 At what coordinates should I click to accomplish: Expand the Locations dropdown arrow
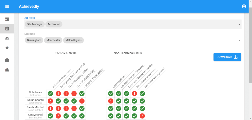(239, 40)
